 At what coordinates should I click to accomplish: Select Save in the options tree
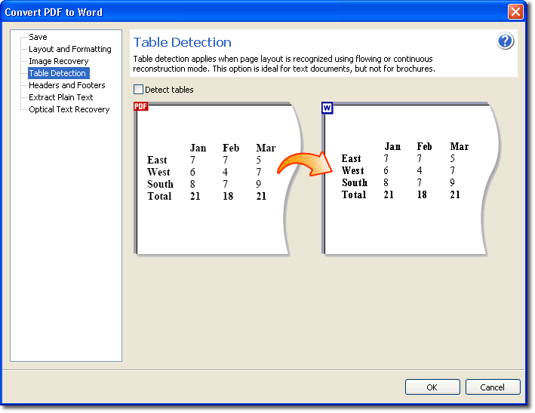click(38, 37)
